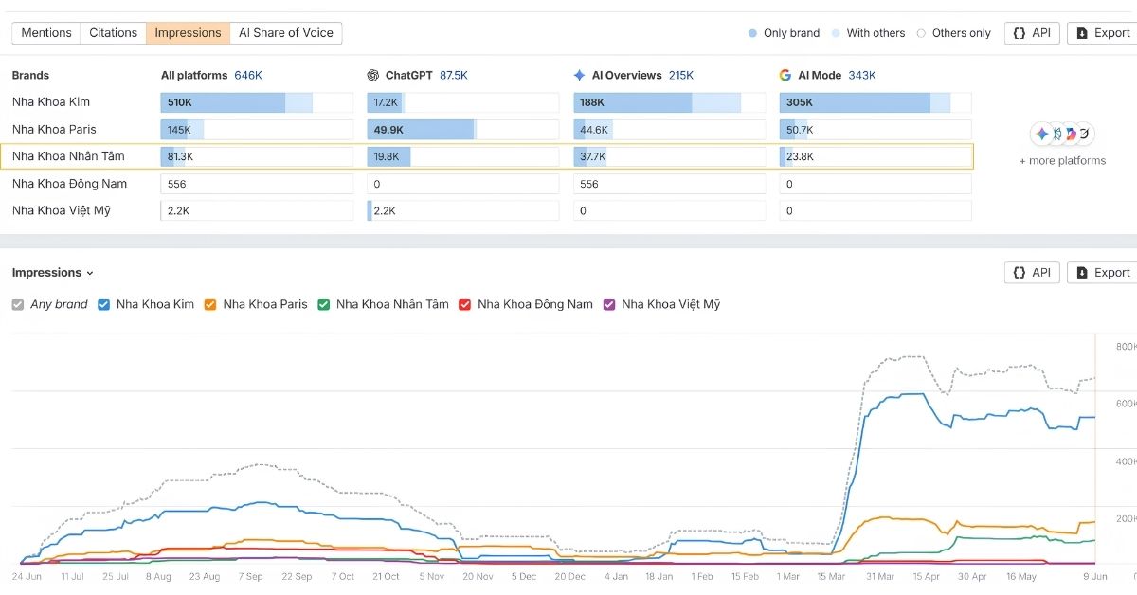The height and width of the screenshot is (595, 1137).
Task: Click the top Export button
Action: point(1103,33)
